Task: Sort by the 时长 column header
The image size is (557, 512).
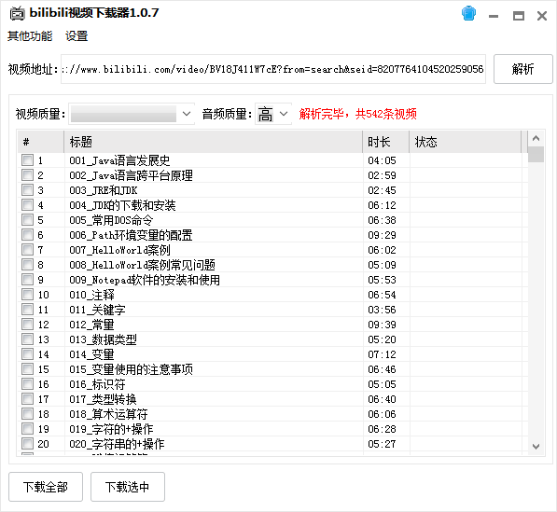Action: (x=385, y=142)
